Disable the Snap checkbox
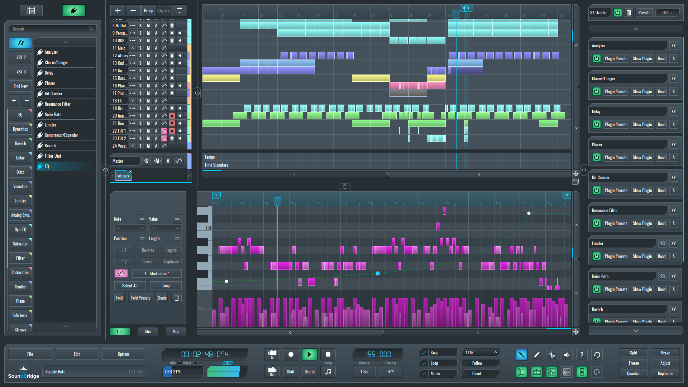The image size is (688, 387). [x=424, y=353]
